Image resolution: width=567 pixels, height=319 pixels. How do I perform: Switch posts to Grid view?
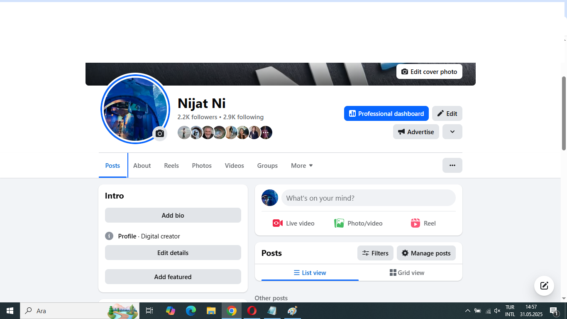(407, 273)
